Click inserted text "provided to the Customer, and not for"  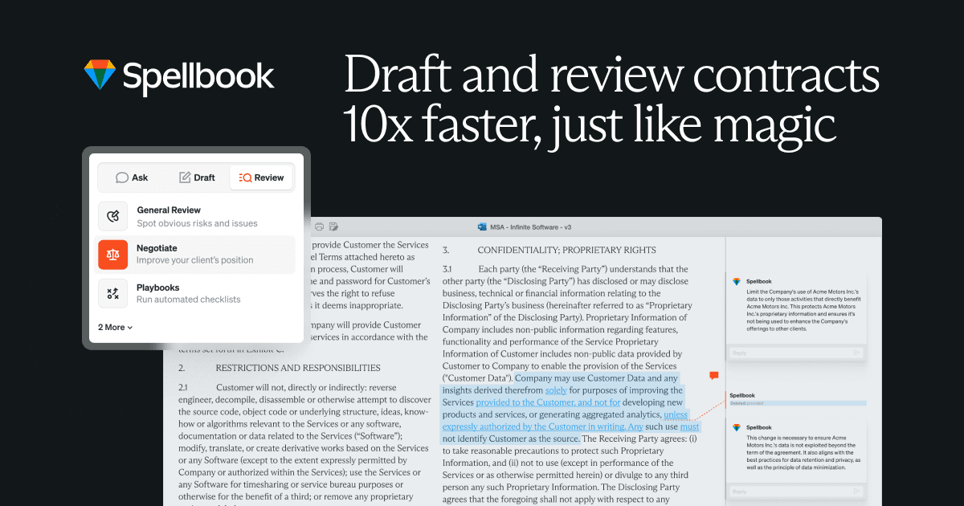(x=548, y=402)
